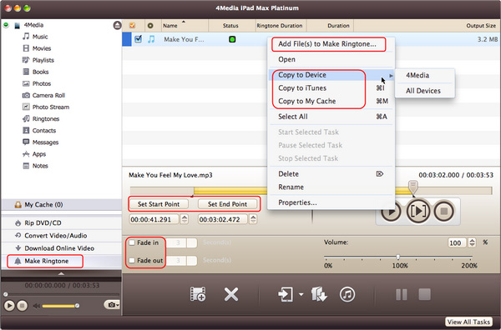Click the mini player play button
Screen dimensions: 501x330
tap(9, 306)
